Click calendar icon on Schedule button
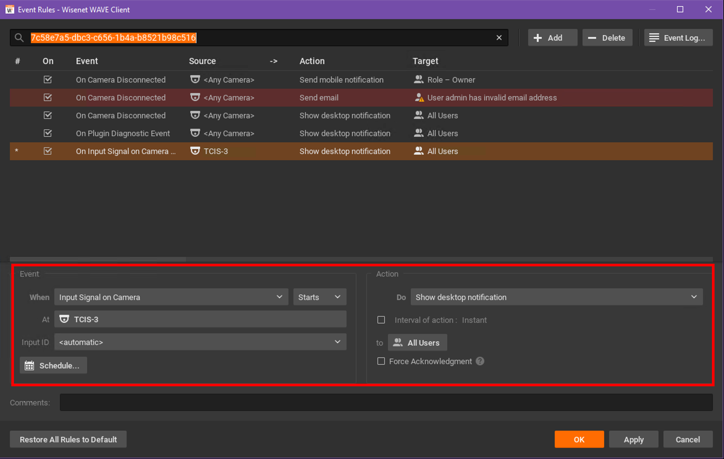 pyautogui.click(x=29, y=366)
